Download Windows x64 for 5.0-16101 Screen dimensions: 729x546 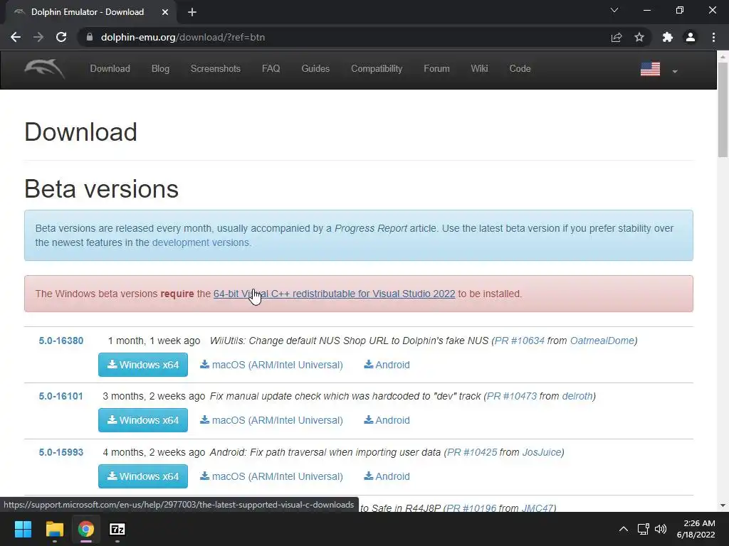pyautogui.click(x=142, y=420)
